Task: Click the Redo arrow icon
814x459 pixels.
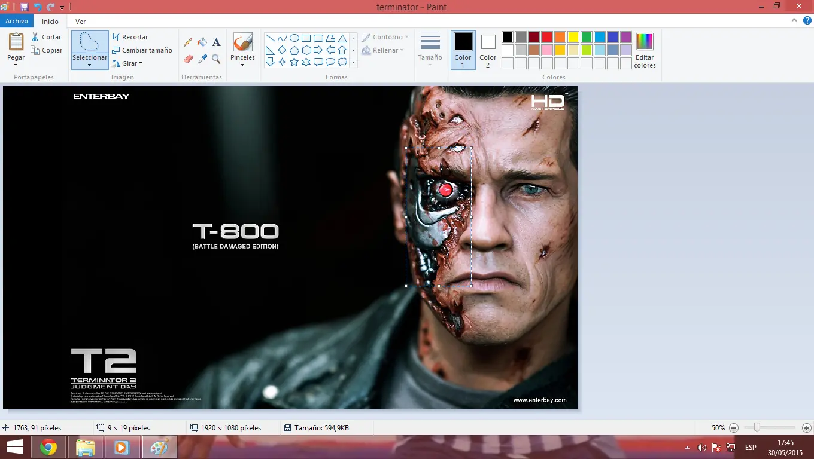Action: (50, 7)
